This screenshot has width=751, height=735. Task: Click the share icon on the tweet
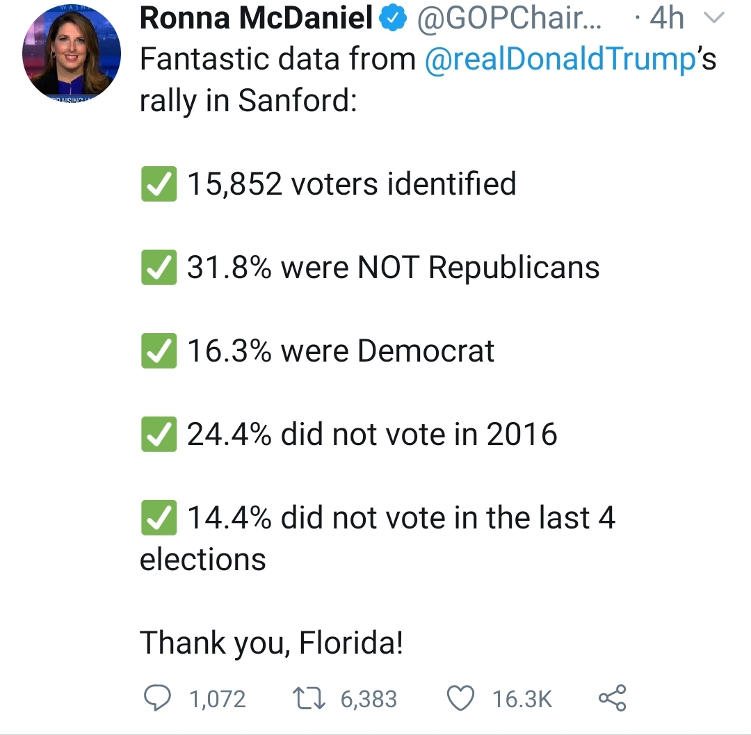[x=612, y=698]
